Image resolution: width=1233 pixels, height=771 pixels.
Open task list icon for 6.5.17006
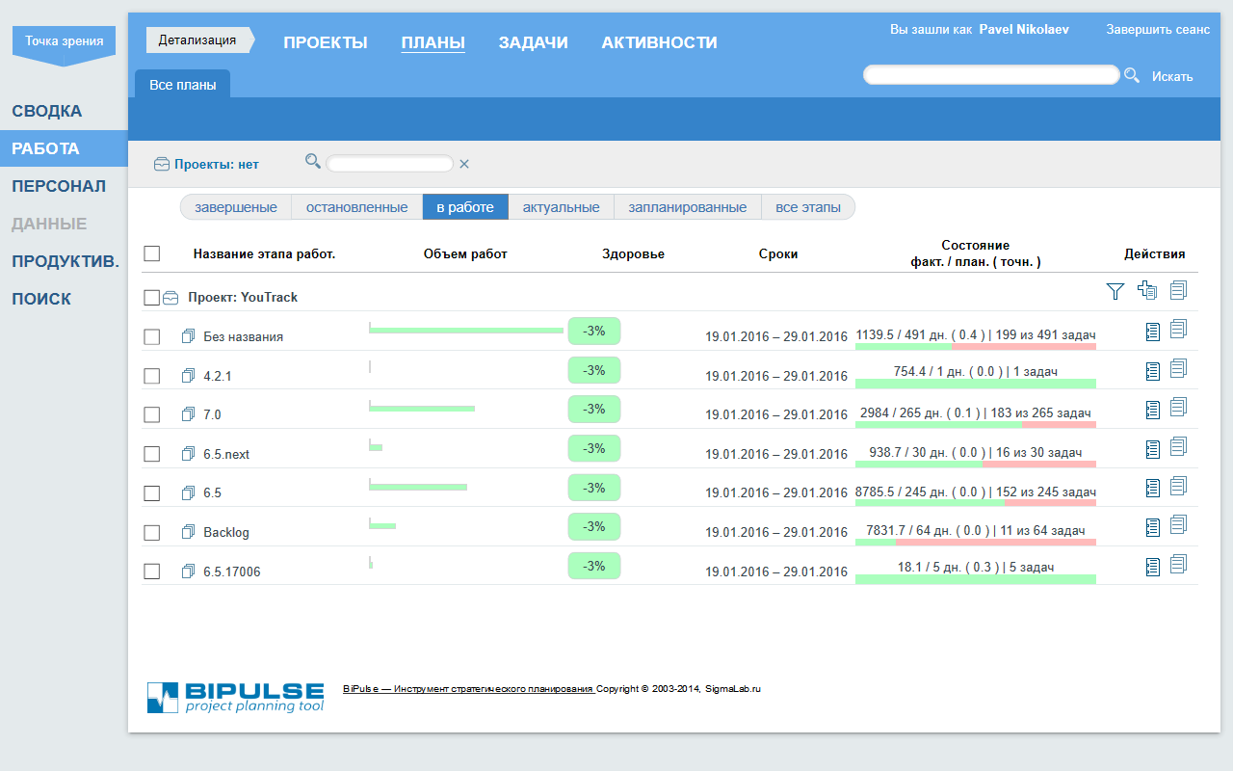point(1153,567)
